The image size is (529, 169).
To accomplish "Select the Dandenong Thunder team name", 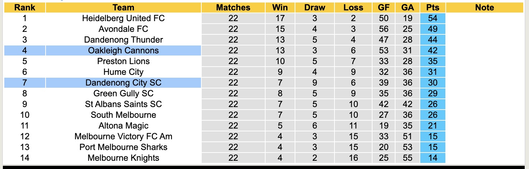I will pos(123,40).
